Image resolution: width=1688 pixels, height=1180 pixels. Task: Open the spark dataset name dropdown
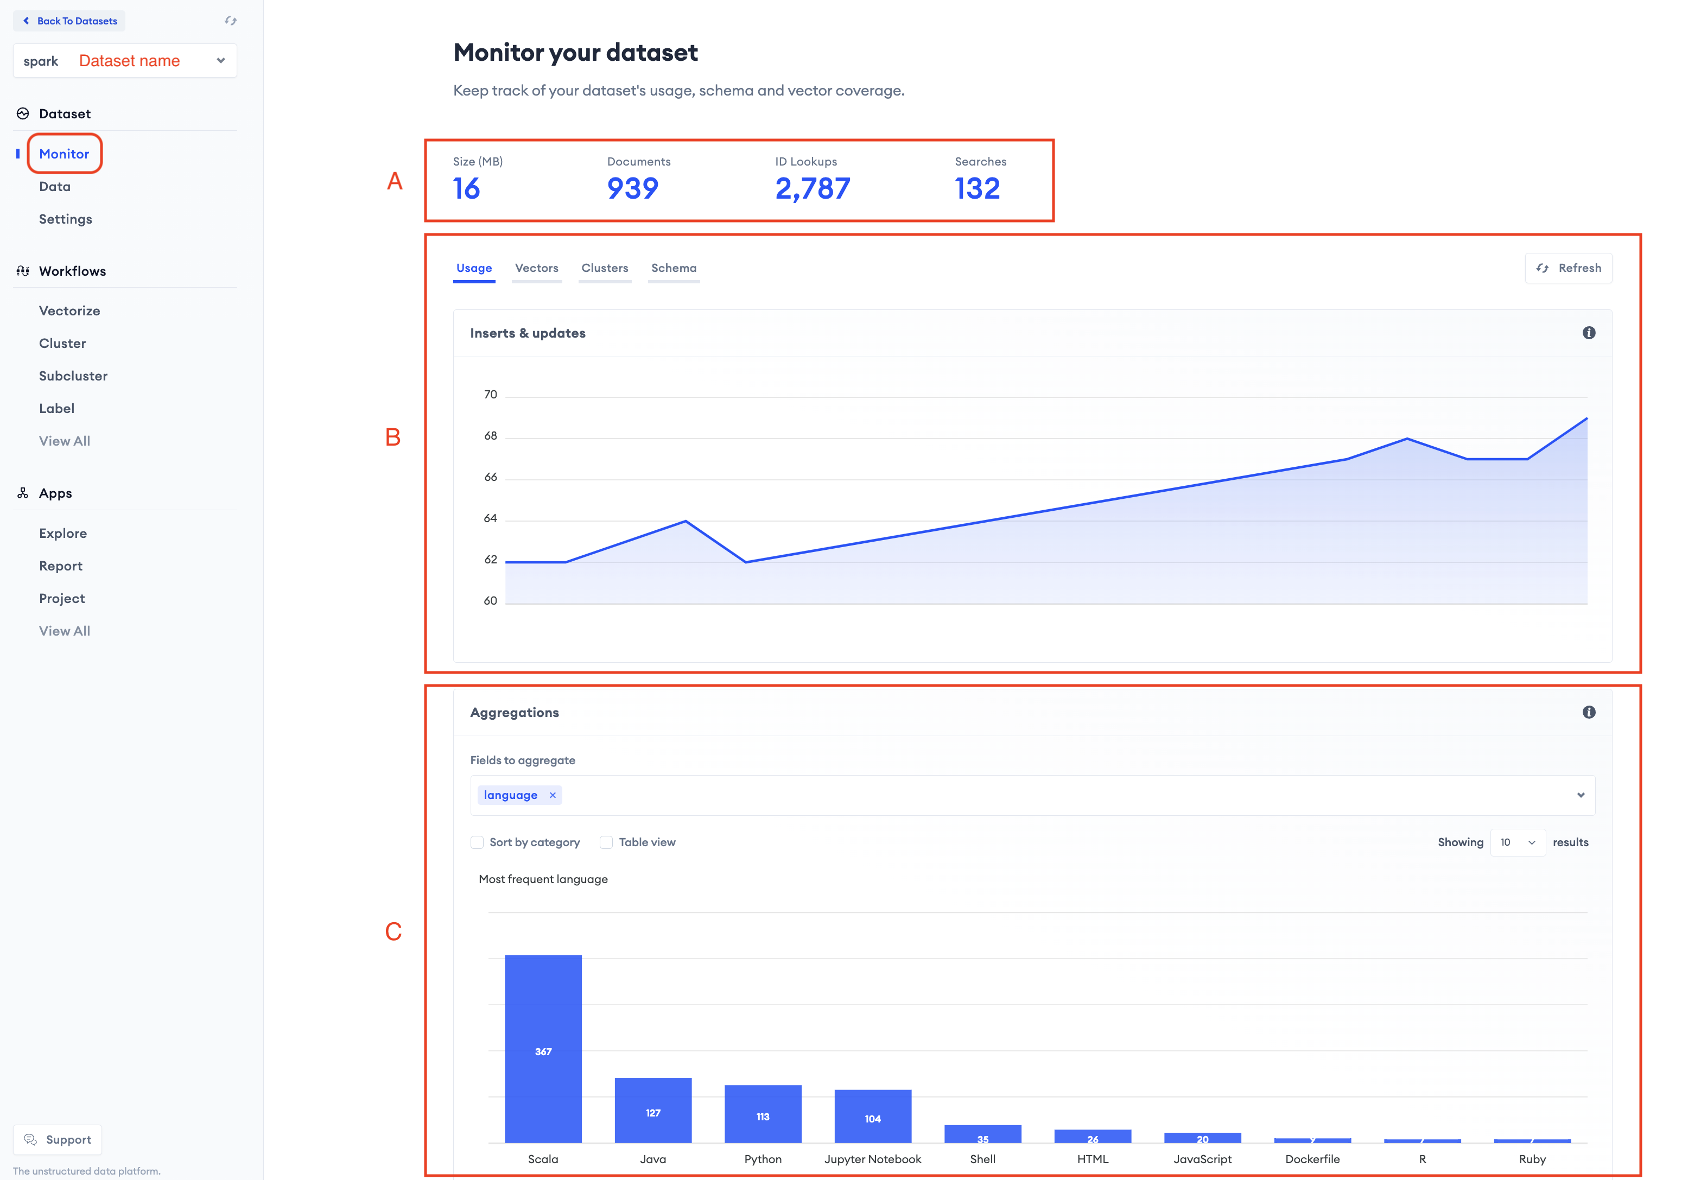pos(220,60)
